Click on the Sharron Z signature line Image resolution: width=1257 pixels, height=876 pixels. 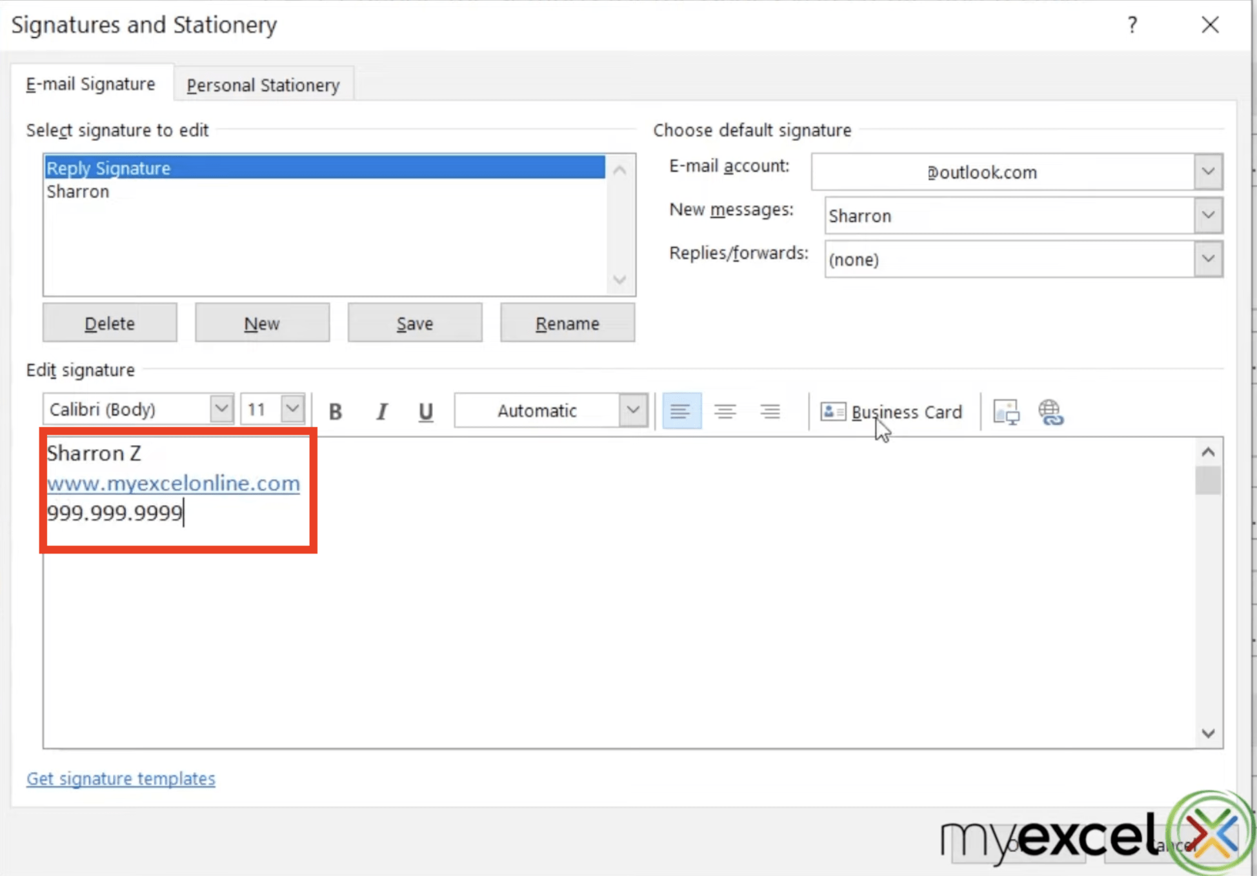pyautogui.click(x=94, y=453)
